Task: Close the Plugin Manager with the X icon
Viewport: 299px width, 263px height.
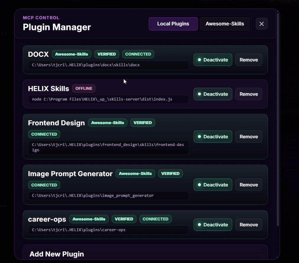Action: (x=261, y=24)
